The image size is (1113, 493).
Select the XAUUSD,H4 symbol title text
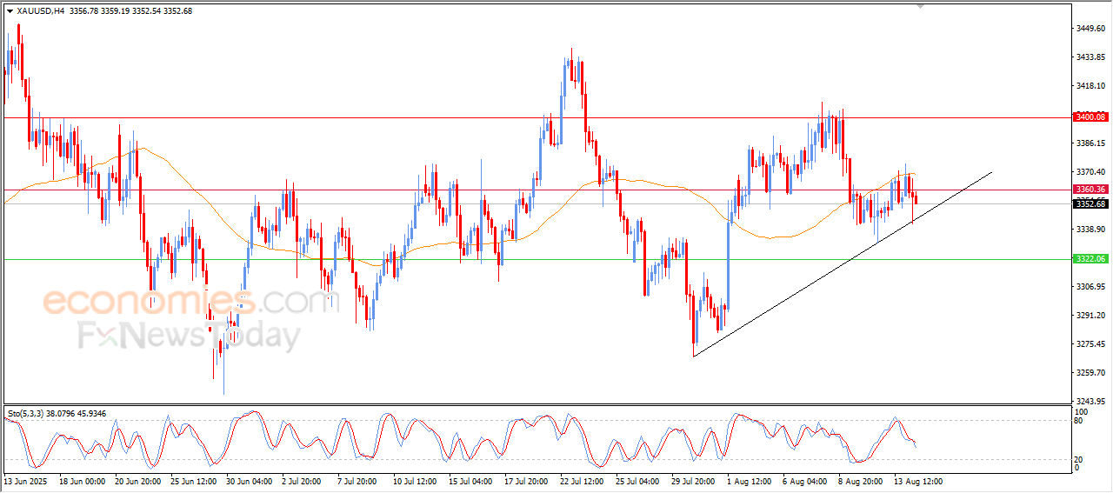40,11
